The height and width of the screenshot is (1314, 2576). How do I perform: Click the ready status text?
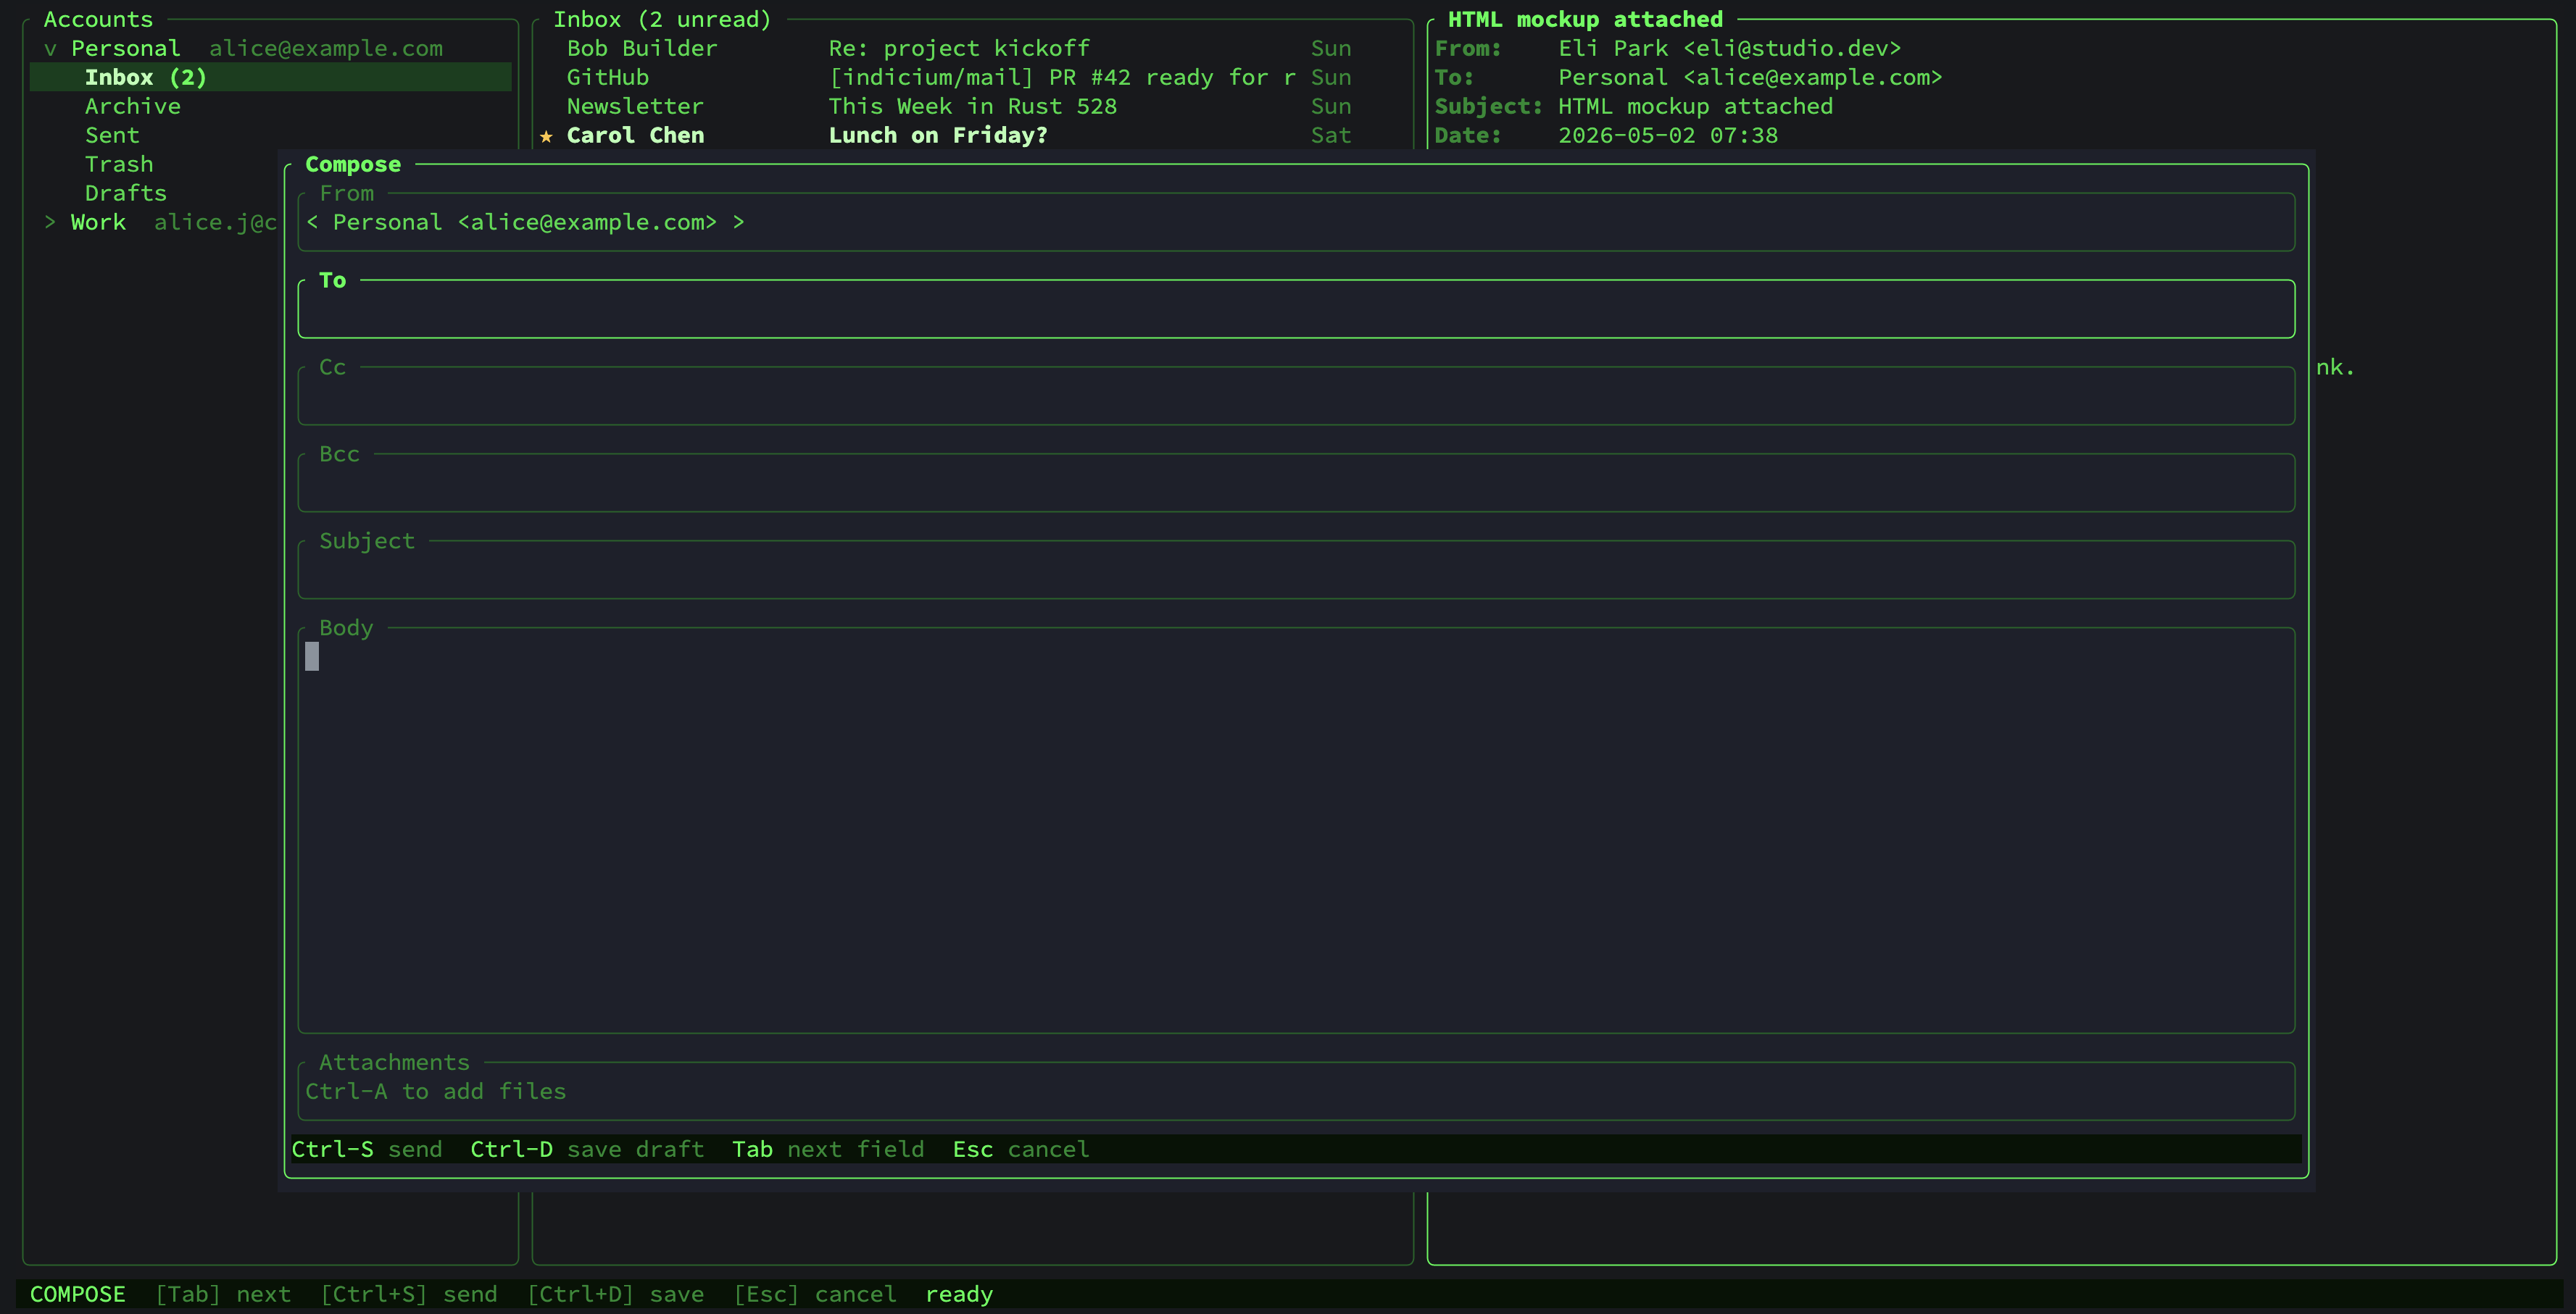pos(959,1295)
